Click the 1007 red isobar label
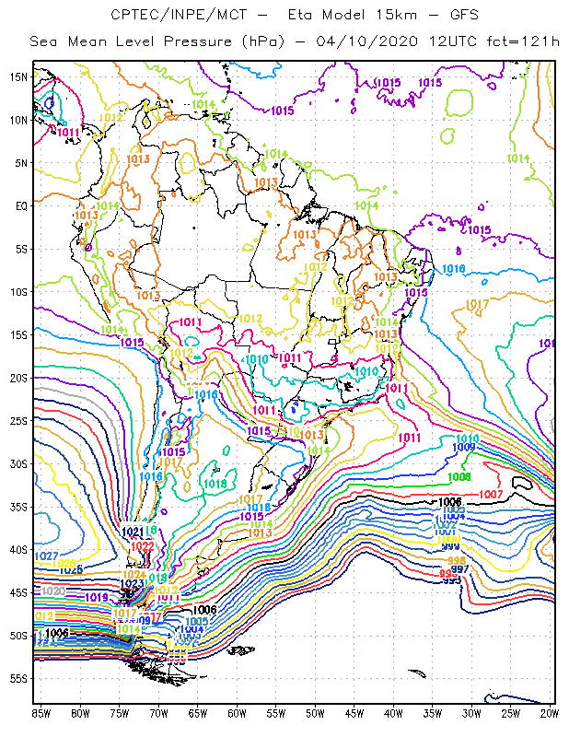569x737 pixels. pos(491,495)
